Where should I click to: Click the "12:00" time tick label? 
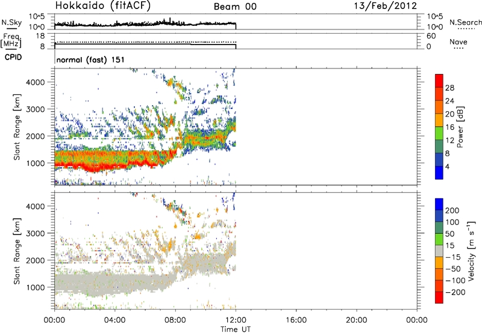click(x=236, y=320)
